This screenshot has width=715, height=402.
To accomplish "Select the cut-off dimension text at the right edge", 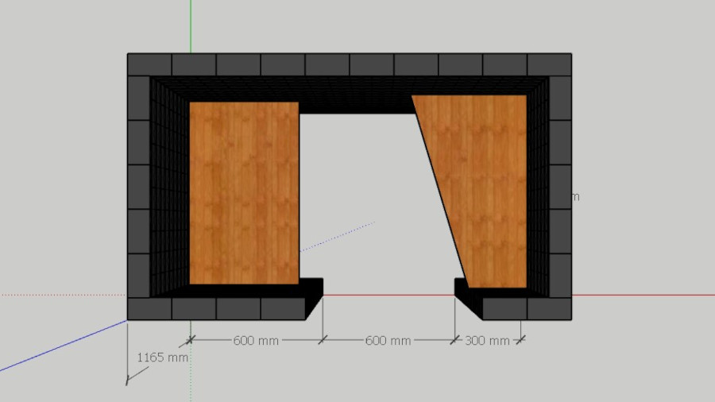I will [575, 196].
